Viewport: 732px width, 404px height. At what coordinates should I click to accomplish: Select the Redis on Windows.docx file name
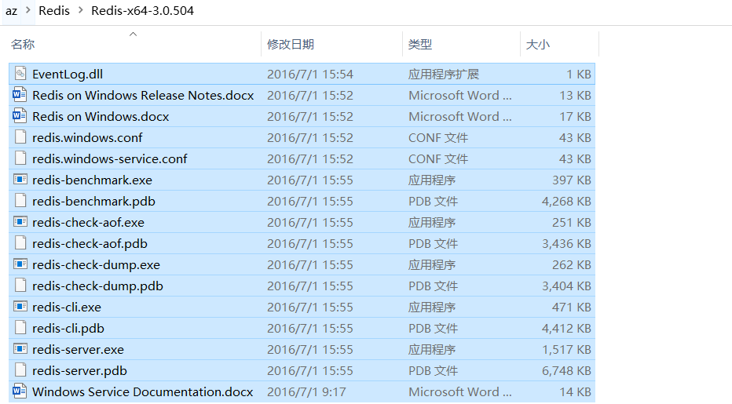click(101, 116)
